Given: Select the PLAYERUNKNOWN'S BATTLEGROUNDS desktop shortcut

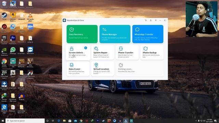Looking at the screenshot, I should click(x=22, y=63).
